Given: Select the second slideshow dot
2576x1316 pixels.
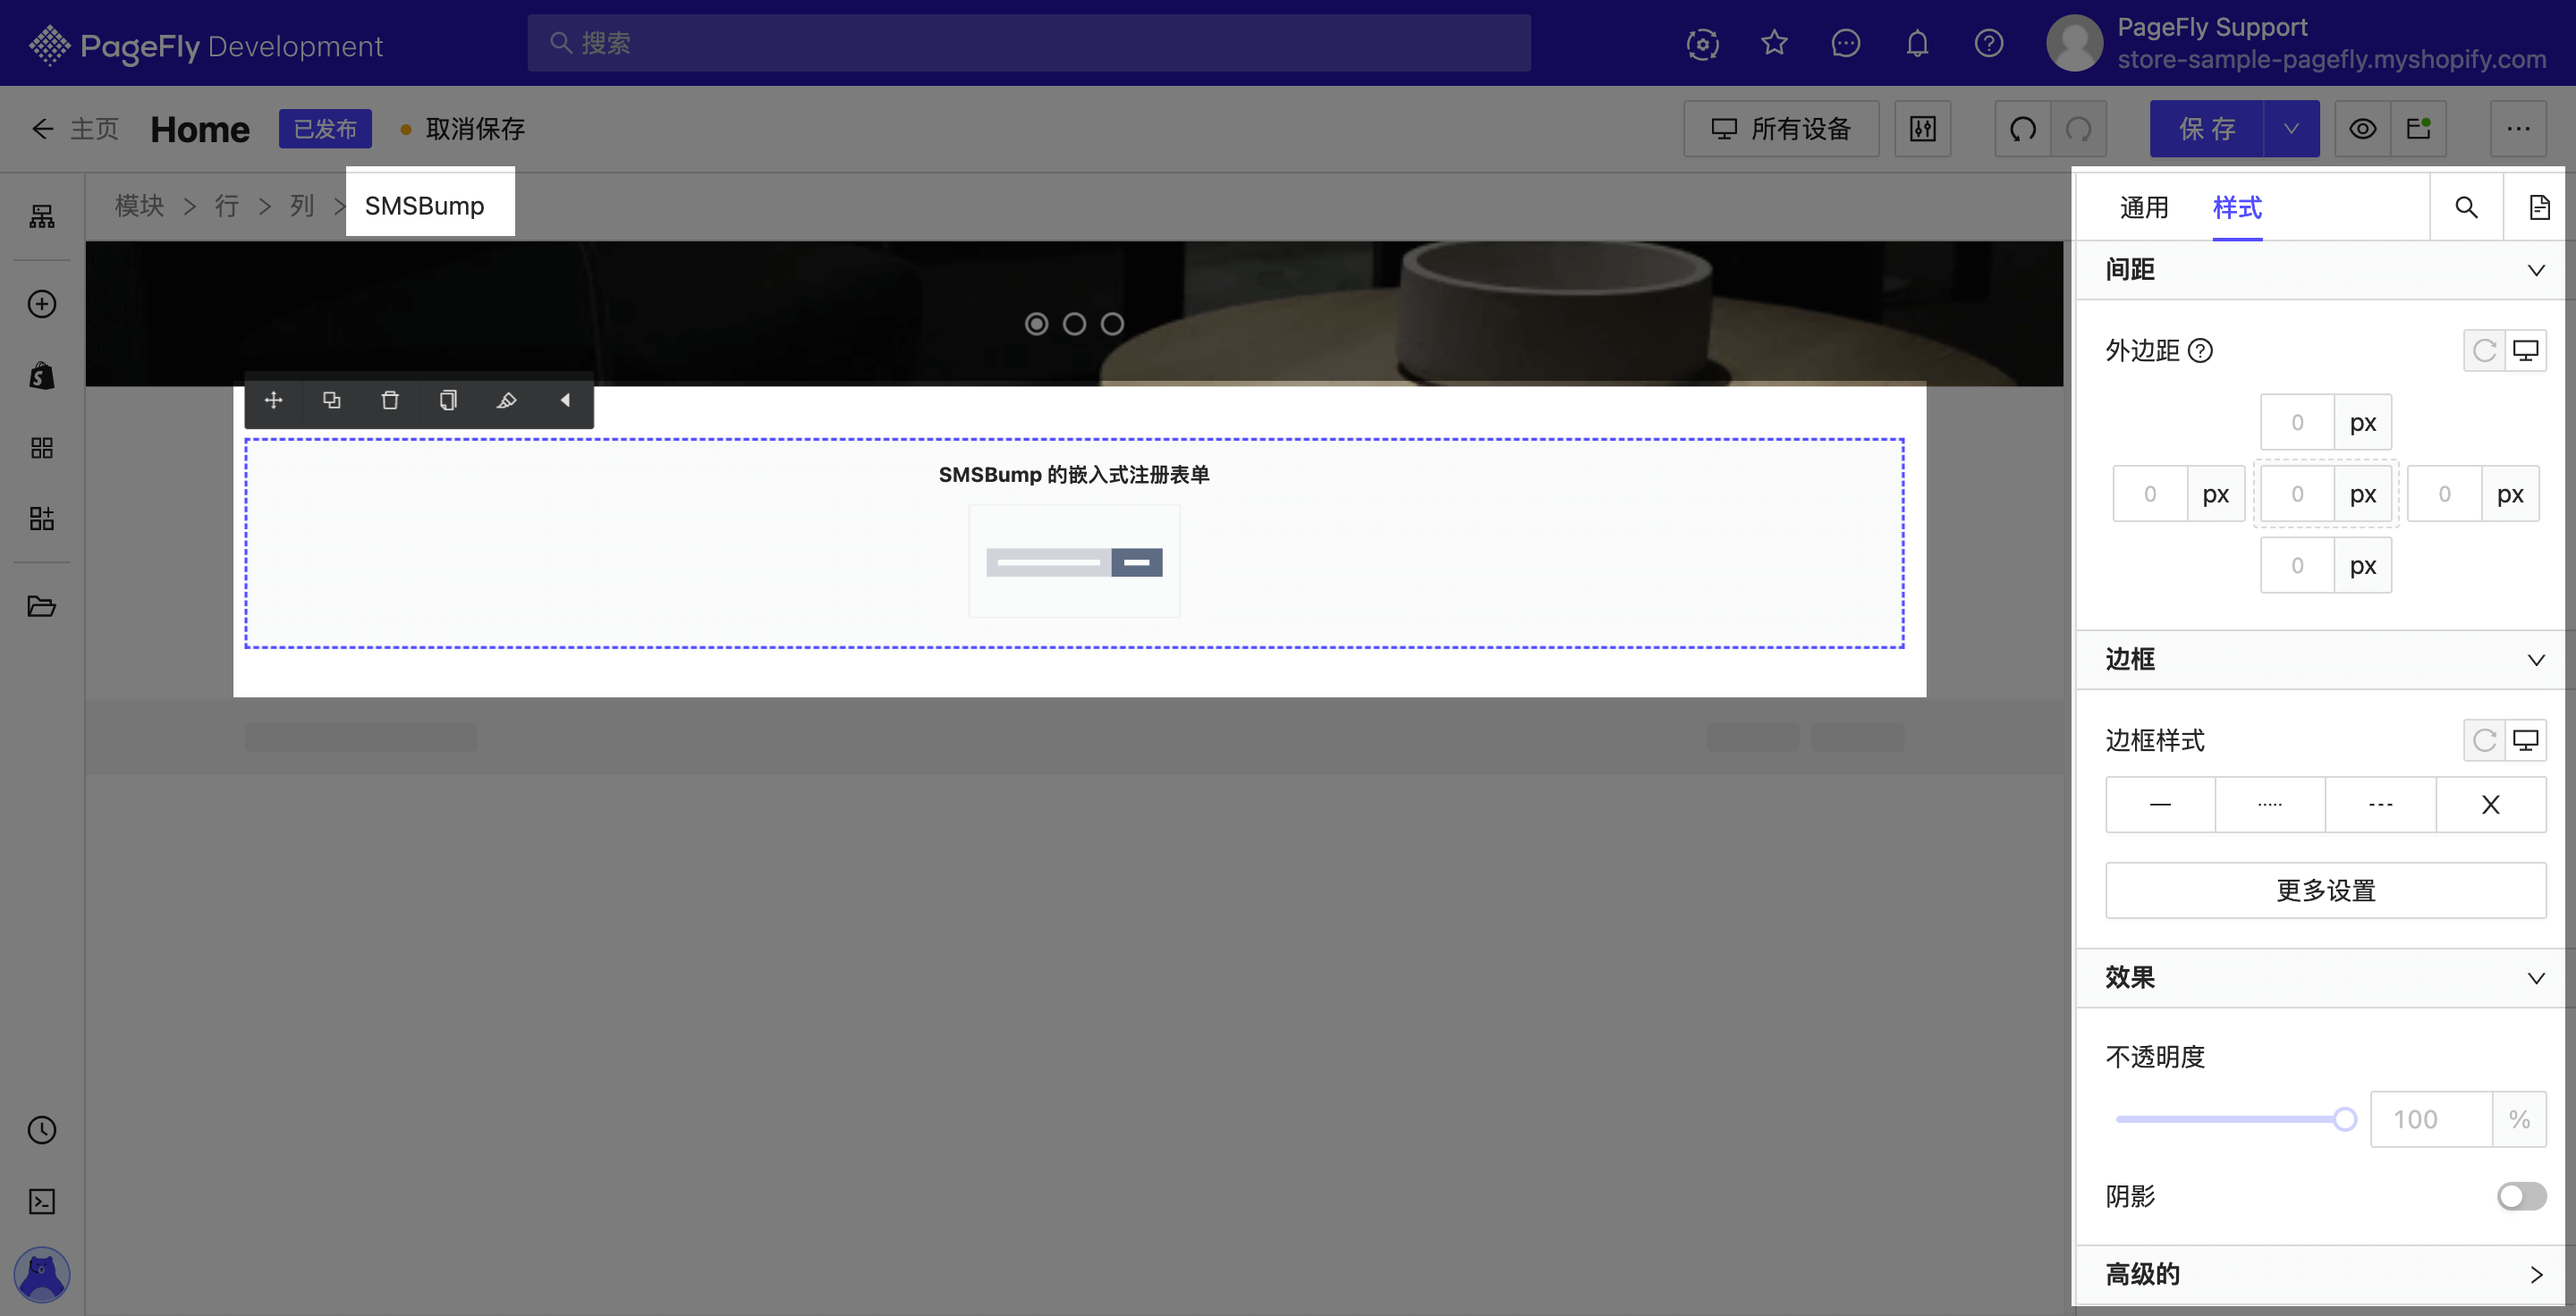Looking at the screenshot, I should point(1074,324).
